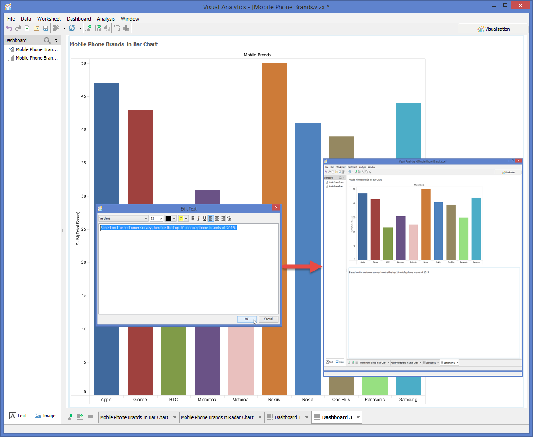Cancel the Edit Text dialog
The height and width of the screenshot is (437, 533).
click(269, 319)
